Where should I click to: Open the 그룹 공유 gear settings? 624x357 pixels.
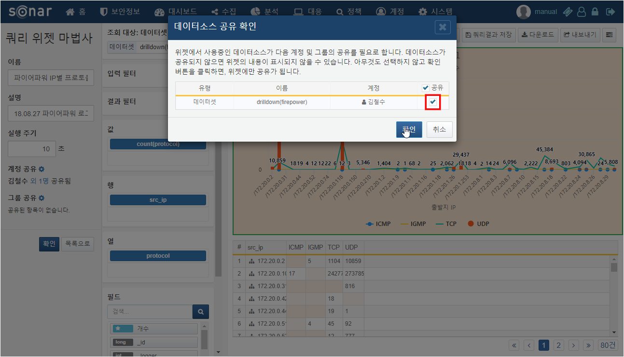coord(42,198)
